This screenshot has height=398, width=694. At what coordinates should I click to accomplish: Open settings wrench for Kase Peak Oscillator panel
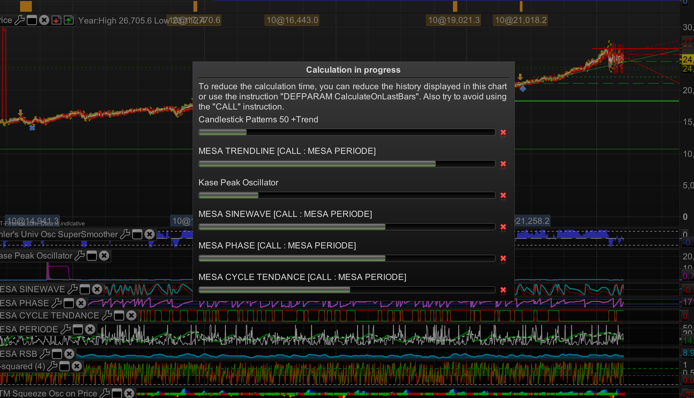click(79, 256)
